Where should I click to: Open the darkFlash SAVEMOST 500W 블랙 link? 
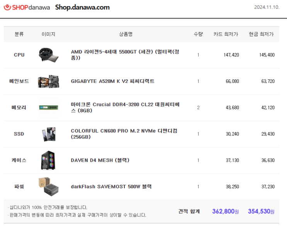(x=111, y=186)
